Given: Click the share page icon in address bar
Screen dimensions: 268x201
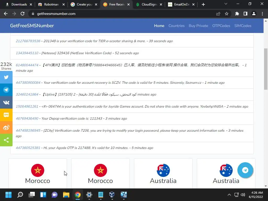Looking at the screenshot, I should [x=218, y=14].
